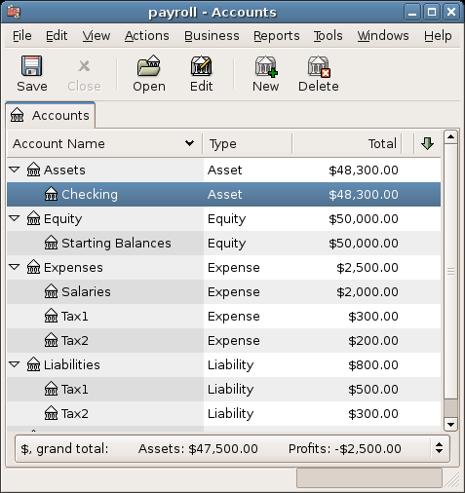465x493 pixels.
Task: Open the selected account with Open icon
Action: [149, 66]
